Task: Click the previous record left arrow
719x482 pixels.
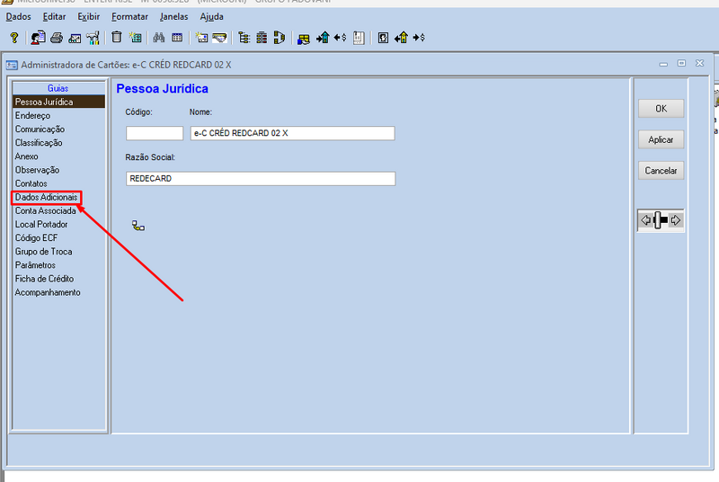Action: (x=645, y=220)
